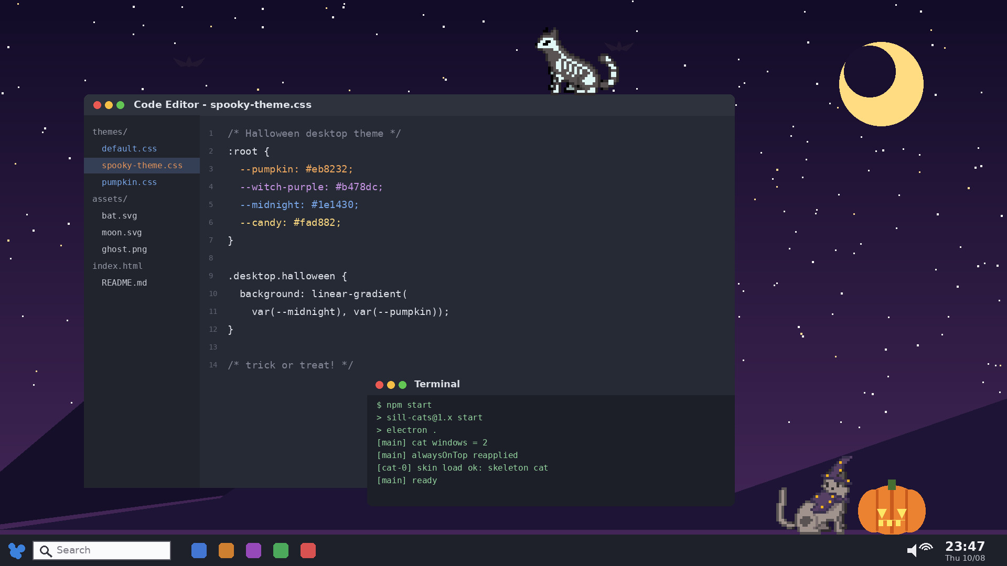This screenshot has width=1007, height=566.
Task: Open bat.svg in file tree
Action: click(119, 216)
